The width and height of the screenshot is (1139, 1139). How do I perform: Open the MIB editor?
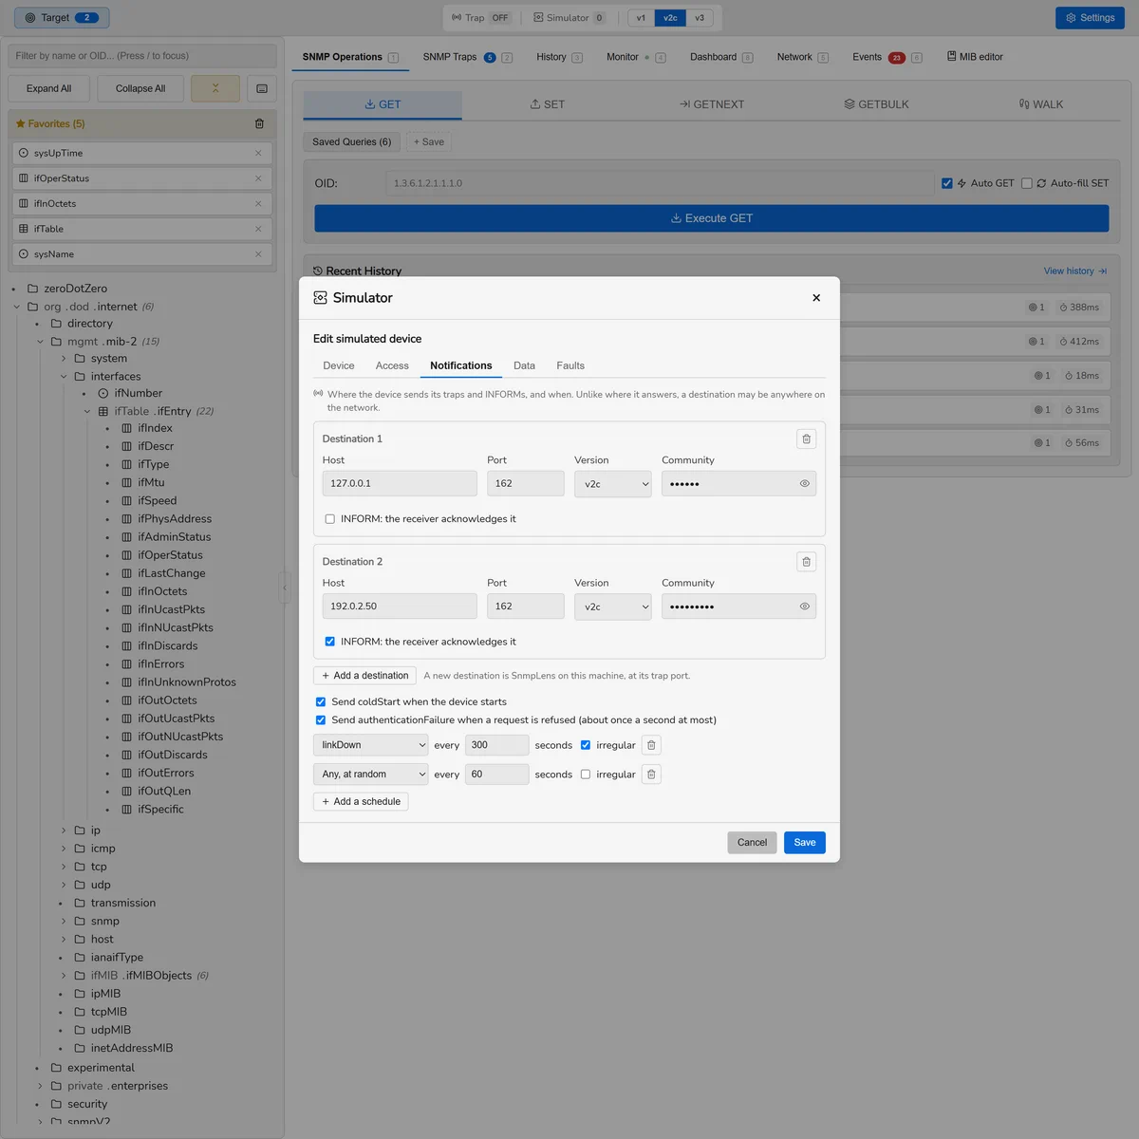click(x=975, y=57)
